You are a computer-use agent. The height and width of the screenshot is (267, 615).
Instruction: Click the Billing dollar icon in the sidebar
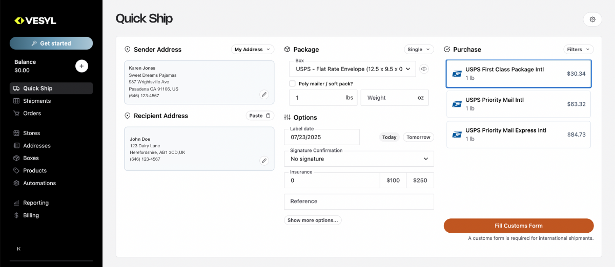coord(16,215)
